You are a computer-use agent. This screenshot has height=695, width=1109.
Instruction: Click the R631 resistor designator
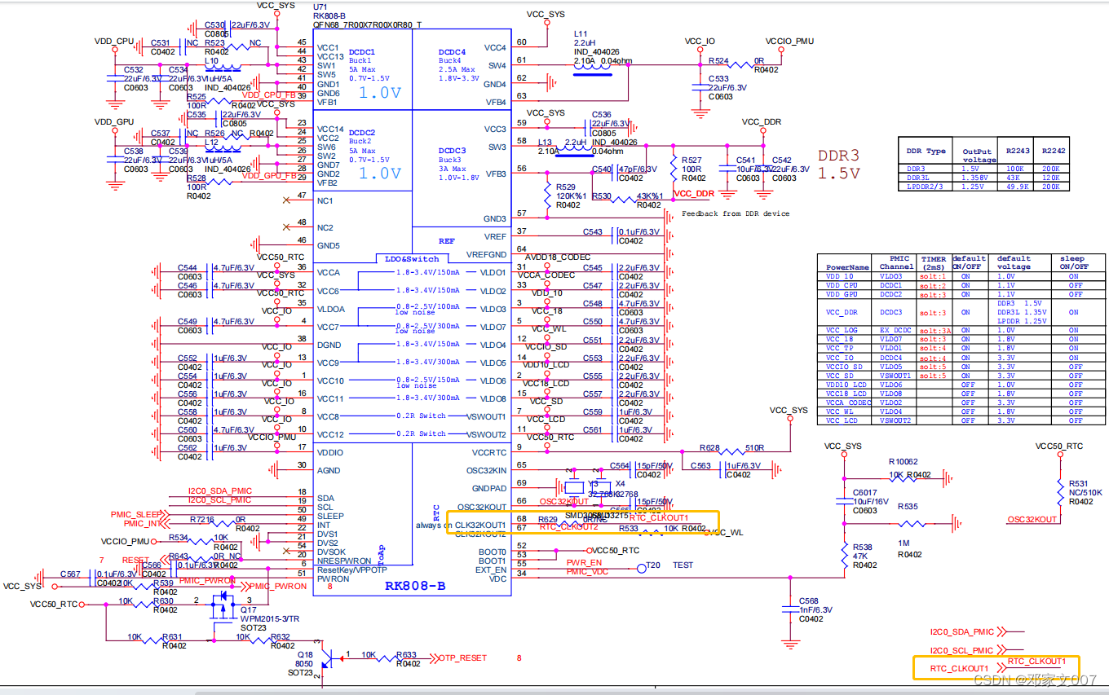(x=173, y=637)
